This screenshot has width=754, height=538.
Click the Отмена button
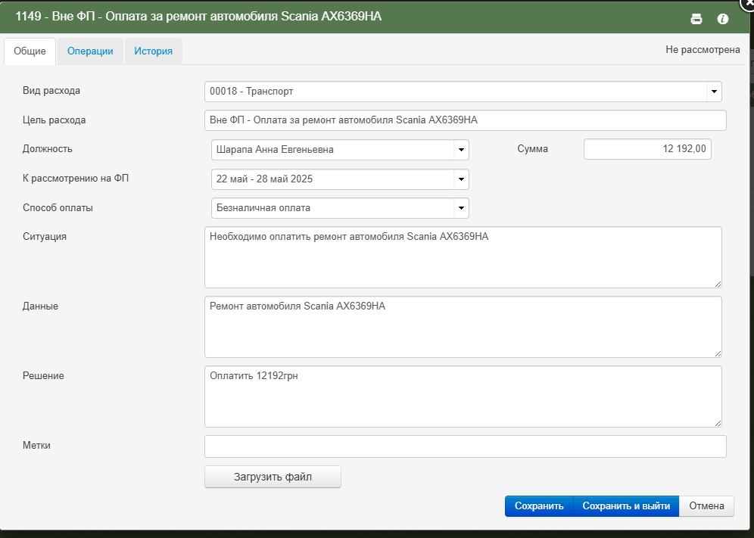[x=706, y=505]
